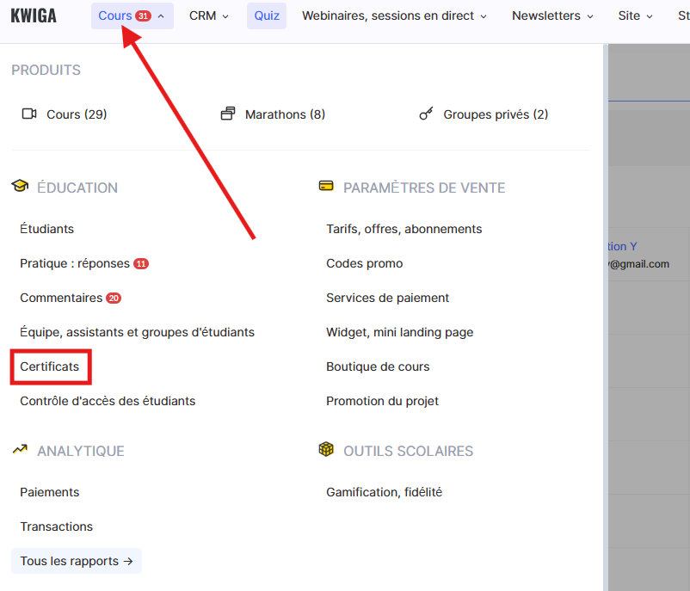Screen dimensions: 690x591
Task: Select Gamification, fidélité option
Action: pyautogui.click(x=384, y=492)
